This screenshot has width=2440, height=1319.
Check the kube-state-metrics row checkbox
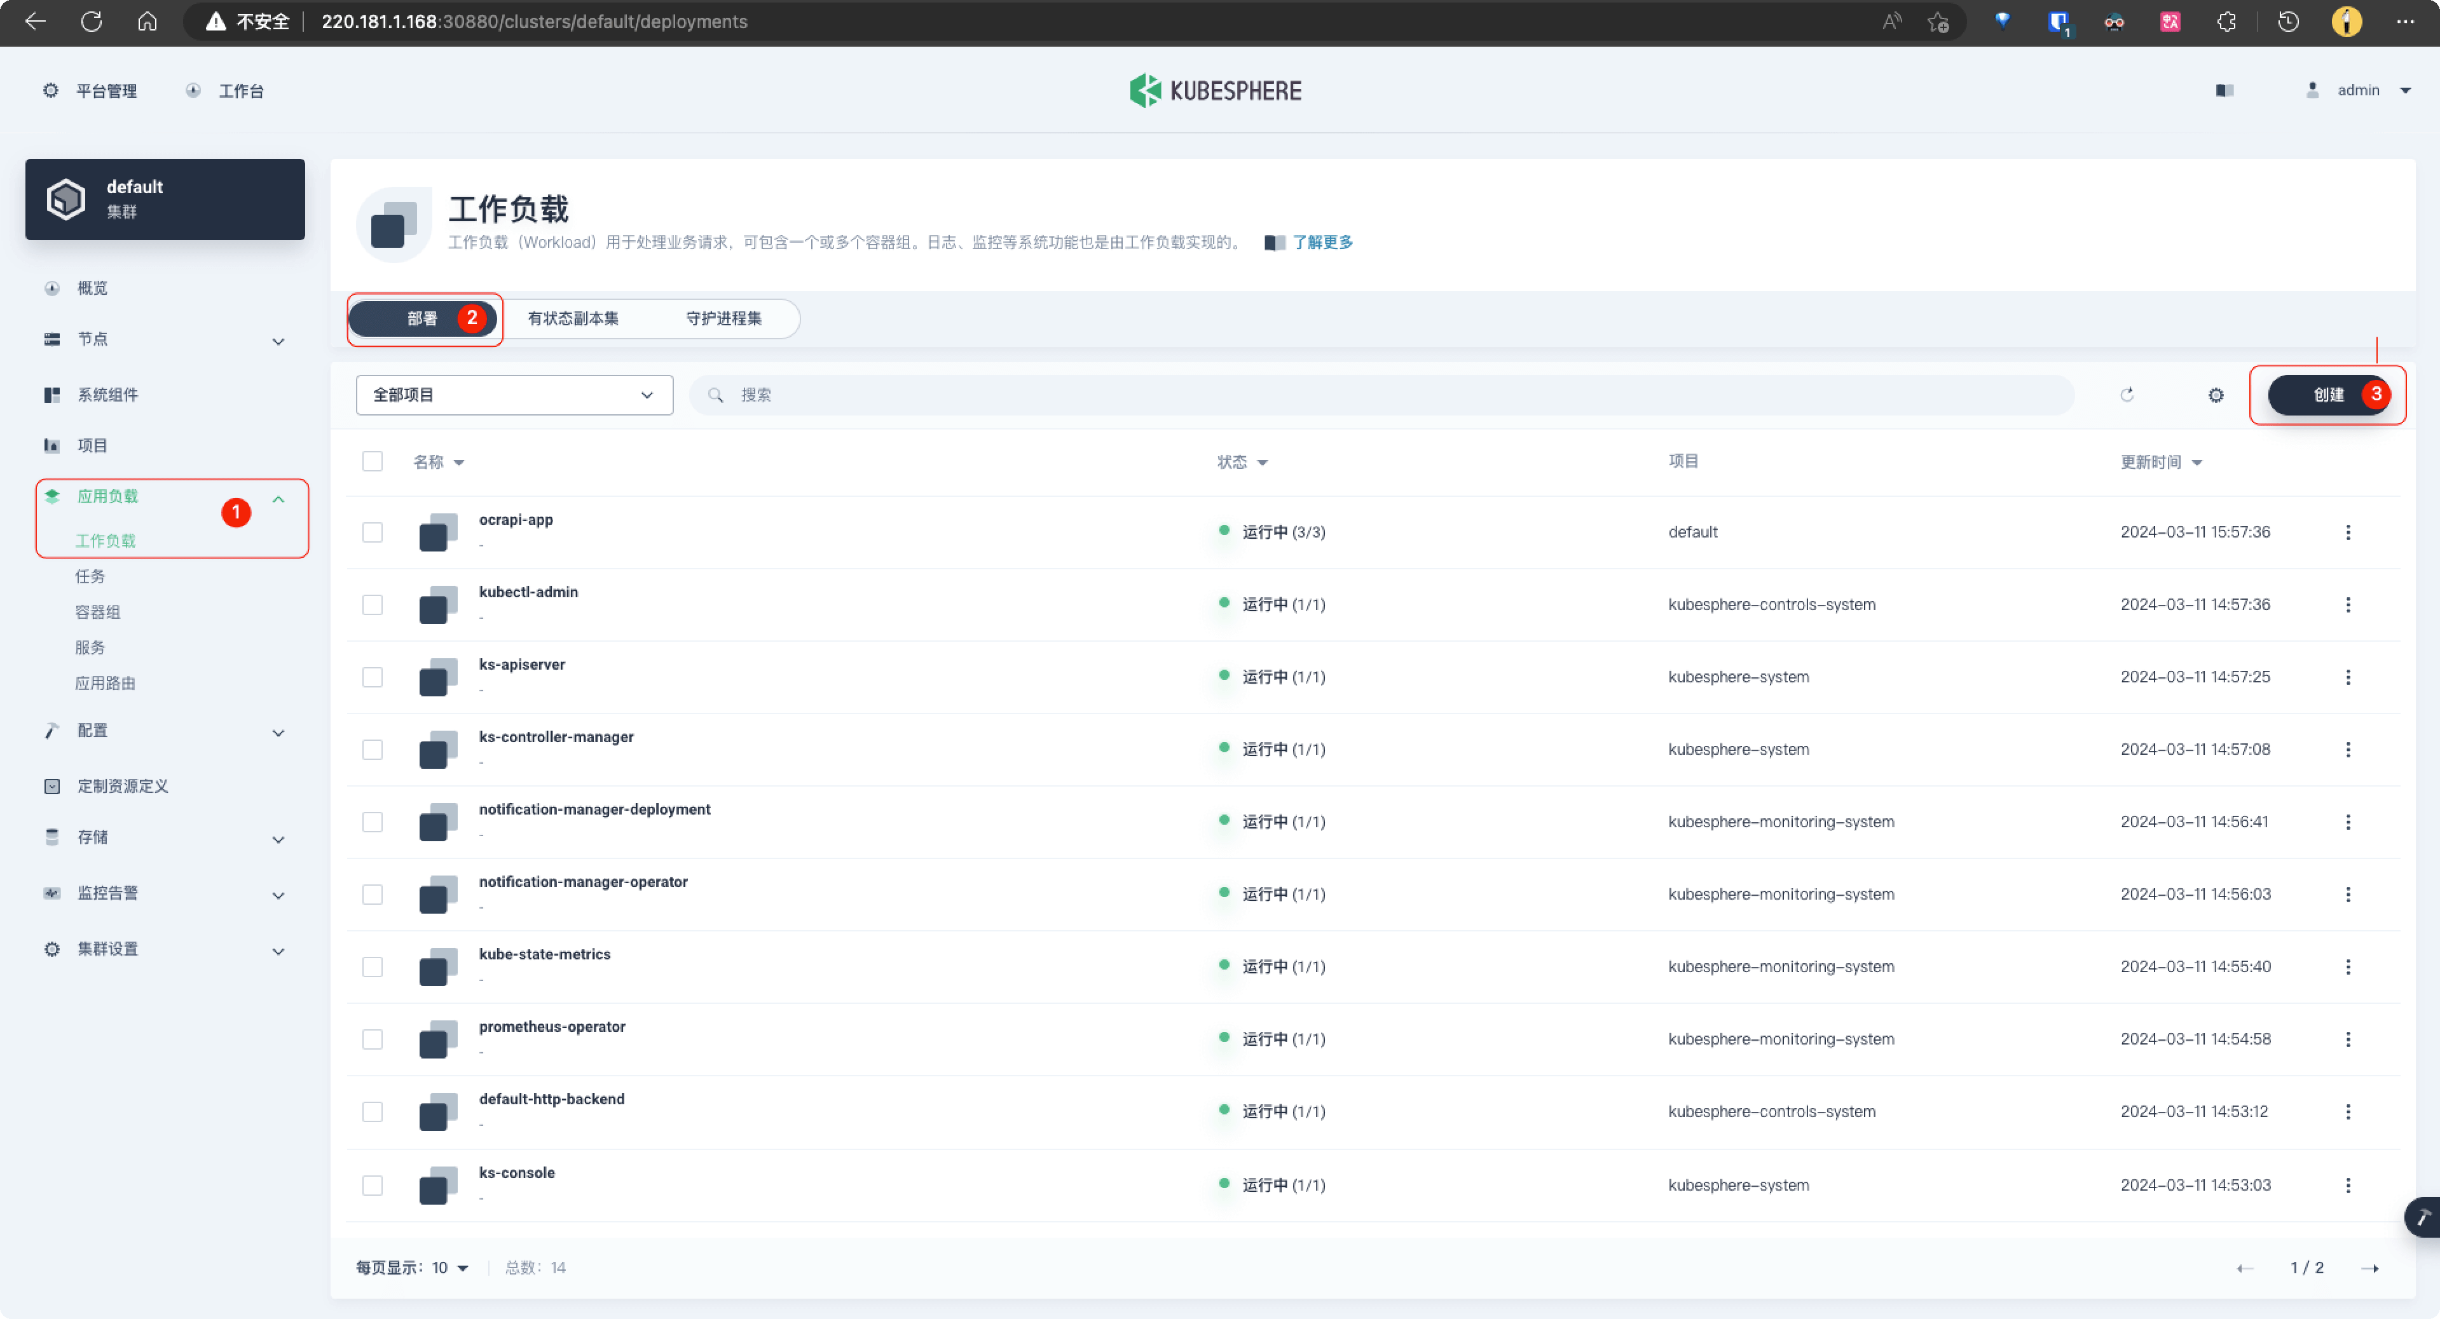(373, 967)
